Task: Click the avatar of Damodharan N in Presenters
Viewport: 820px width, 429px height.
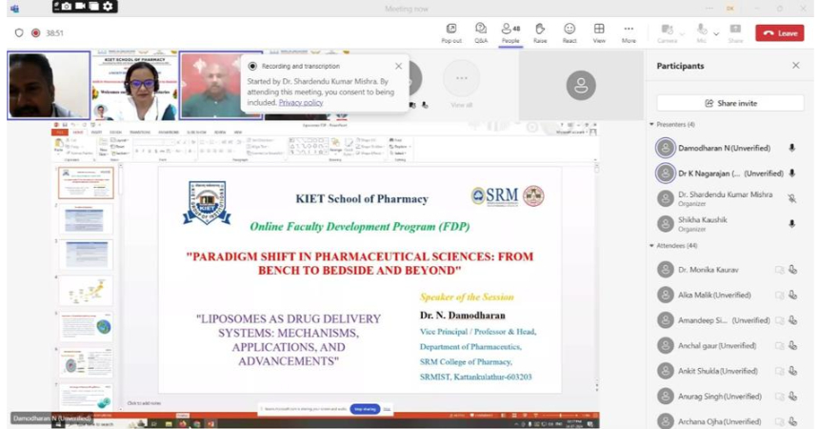Action: pyautogui.click(x=665, y=148)
